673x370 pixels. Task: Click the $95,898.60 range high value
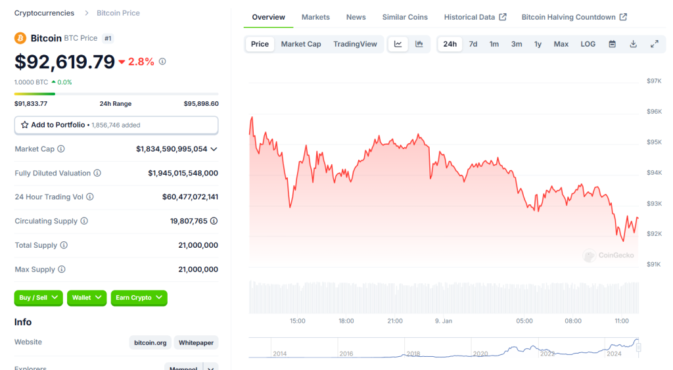pos(201,103)
